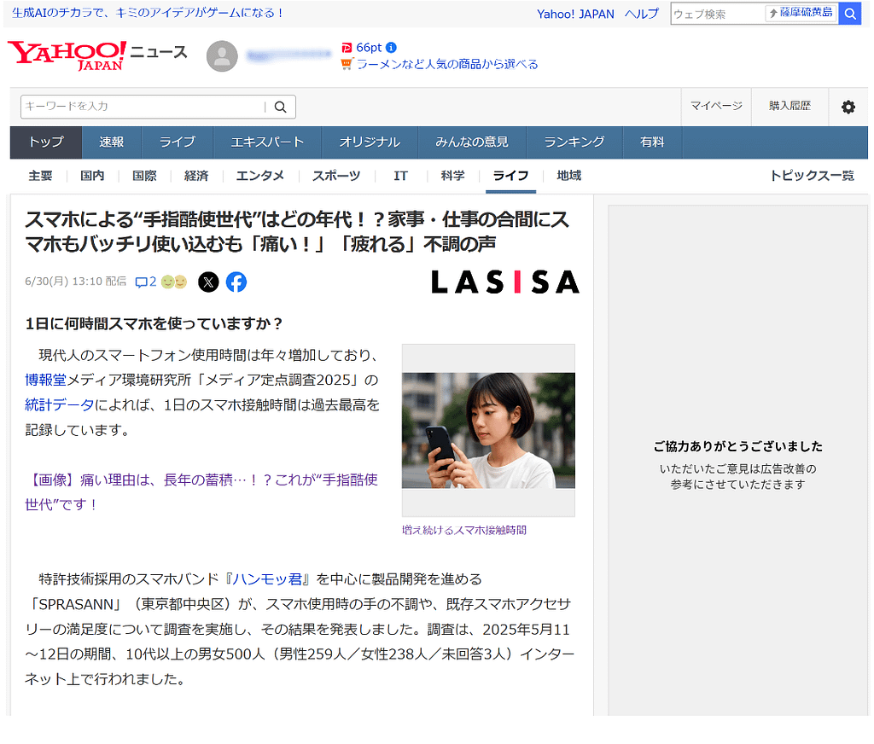Switch to the 速報 tab

(111, 142)
